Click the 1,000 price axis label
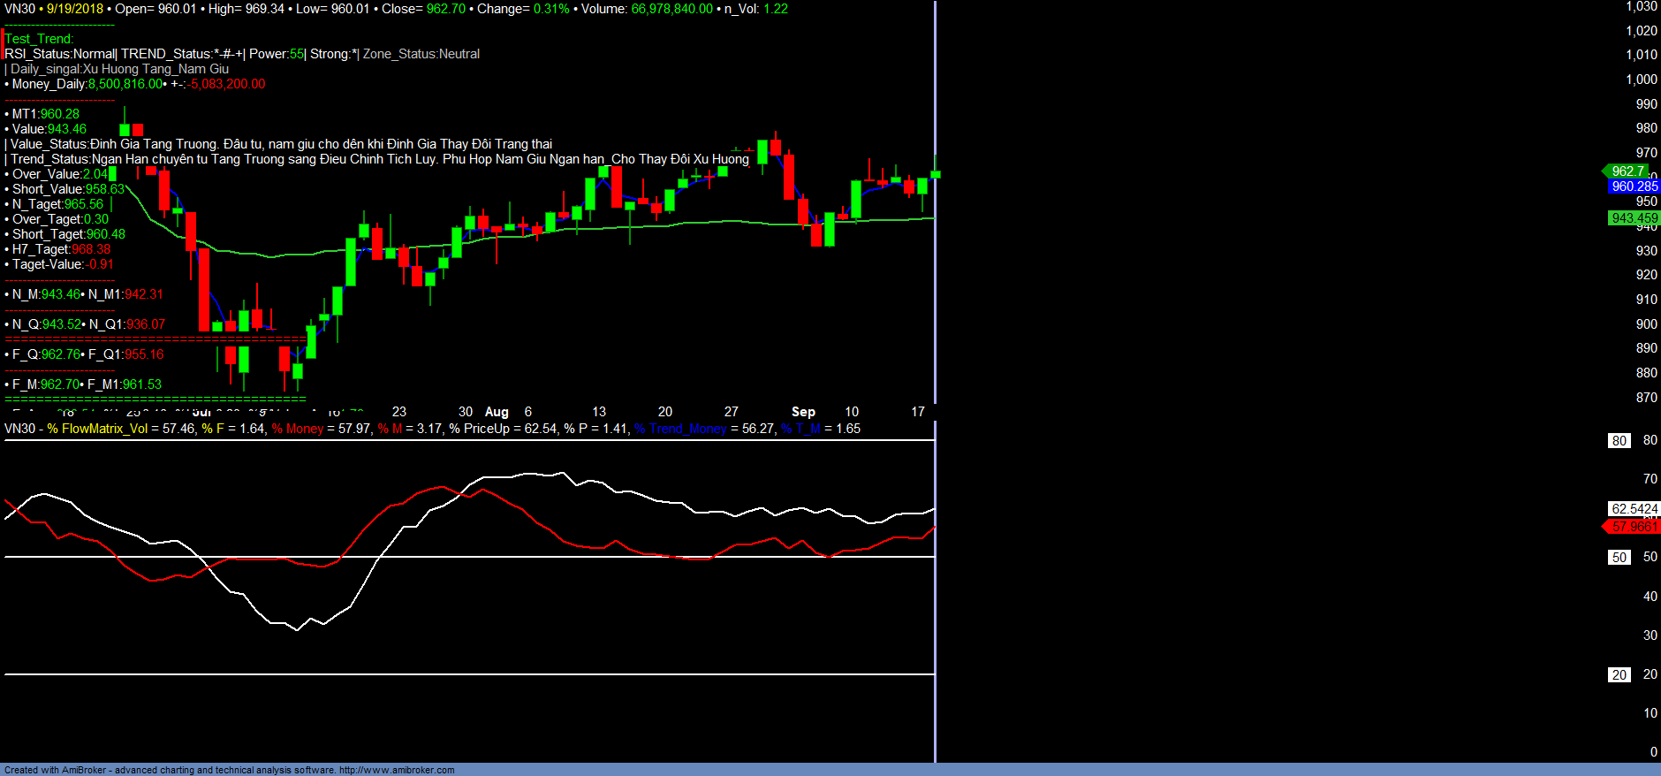Screen dimensions: 1661x776 click(1641, 80)
